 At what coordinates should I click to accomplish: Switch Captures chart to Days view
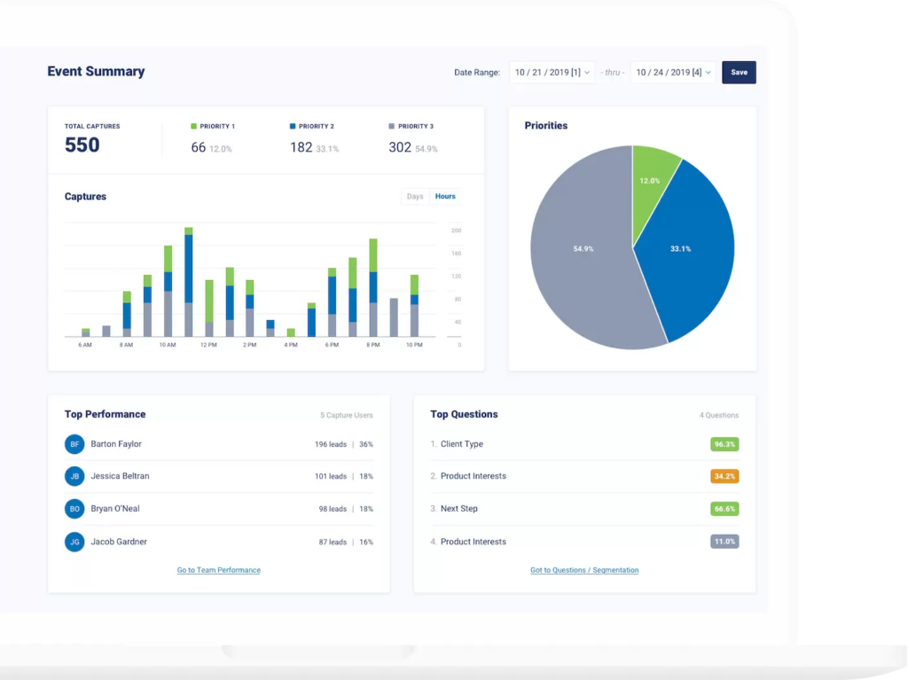[x=415, y=196]
